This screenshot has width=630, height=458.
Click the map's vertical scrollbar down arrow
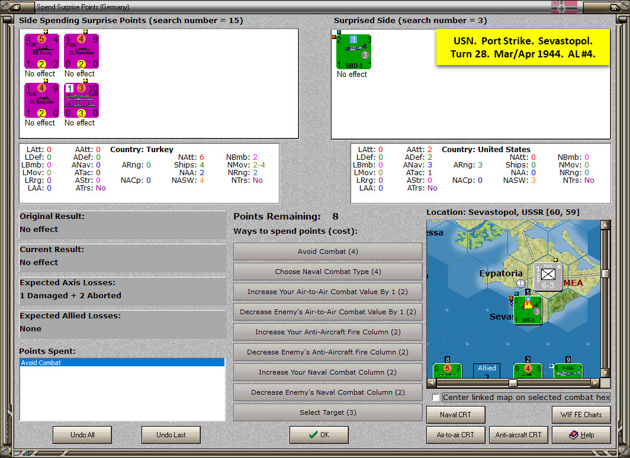pyautogui.click(x=606, y=373)
